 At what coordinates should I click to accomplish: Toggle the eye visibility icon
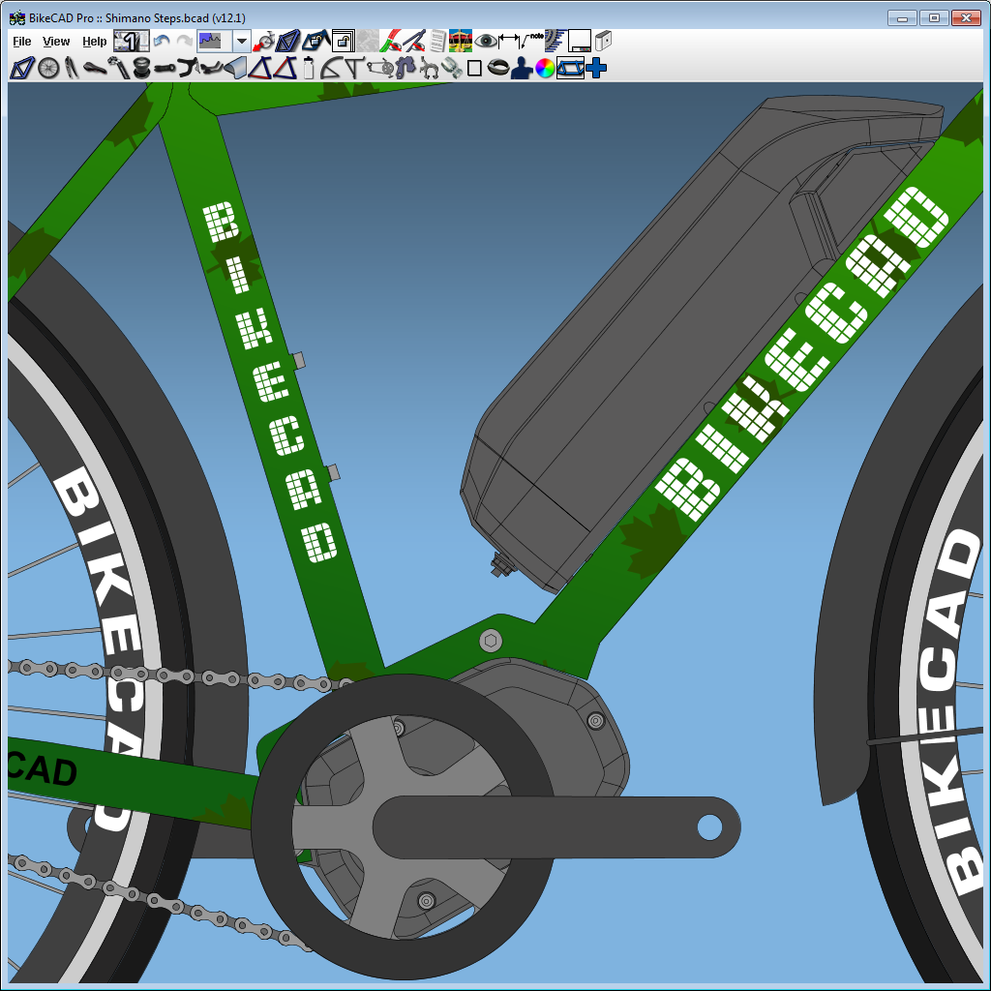click(x=485, y=41)
